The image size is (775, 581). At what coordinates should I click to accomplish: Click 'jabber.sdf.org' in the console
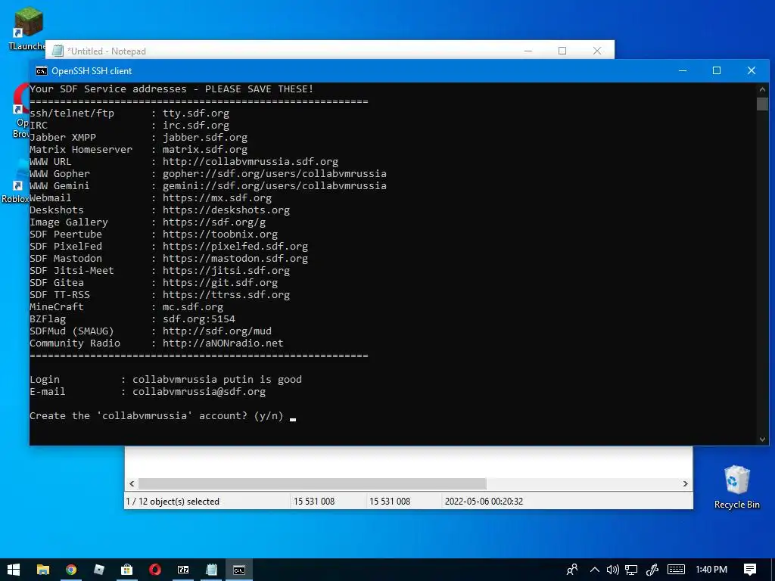coord(204,138)
